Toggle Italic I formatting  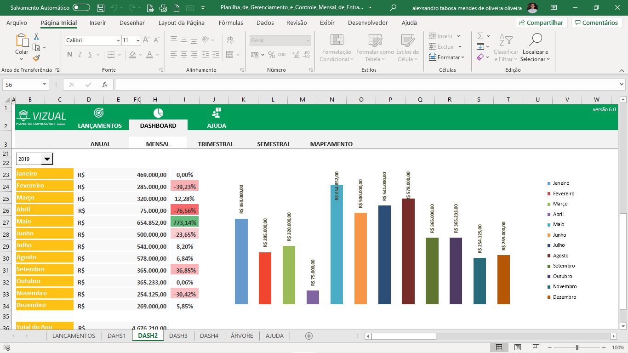click(x=80, y=55)
